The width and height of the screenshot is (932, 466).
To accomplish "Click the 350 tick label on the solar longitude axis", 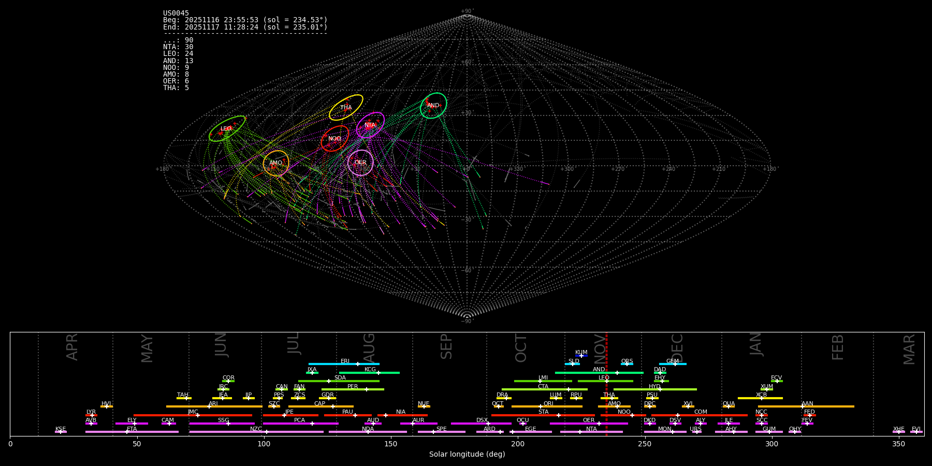I will 898,444.
